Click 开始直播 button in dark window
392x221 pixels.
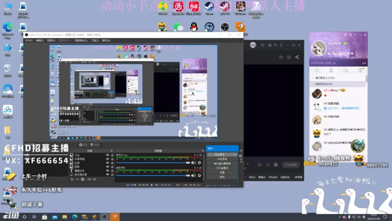click(x=291, y=165)
